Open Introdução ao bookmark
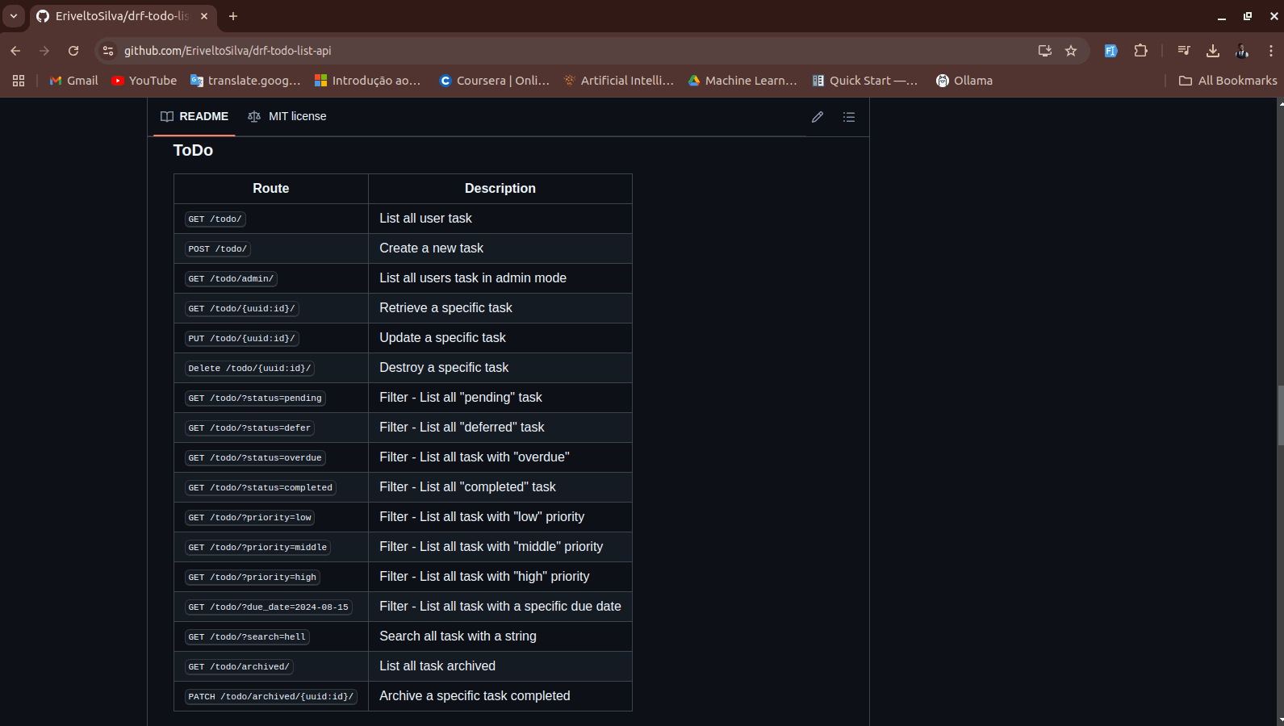Screen dimensions: 1284x726 (x=367, y=81)
